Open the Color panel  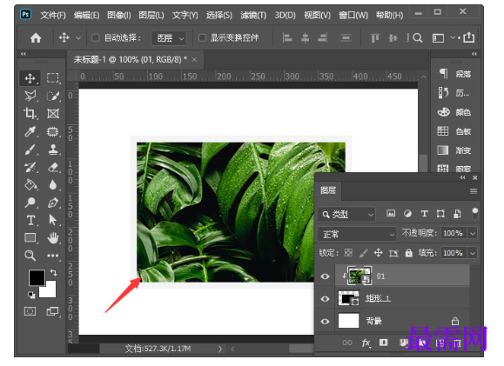pyautogui.click(x=454, y=112)
